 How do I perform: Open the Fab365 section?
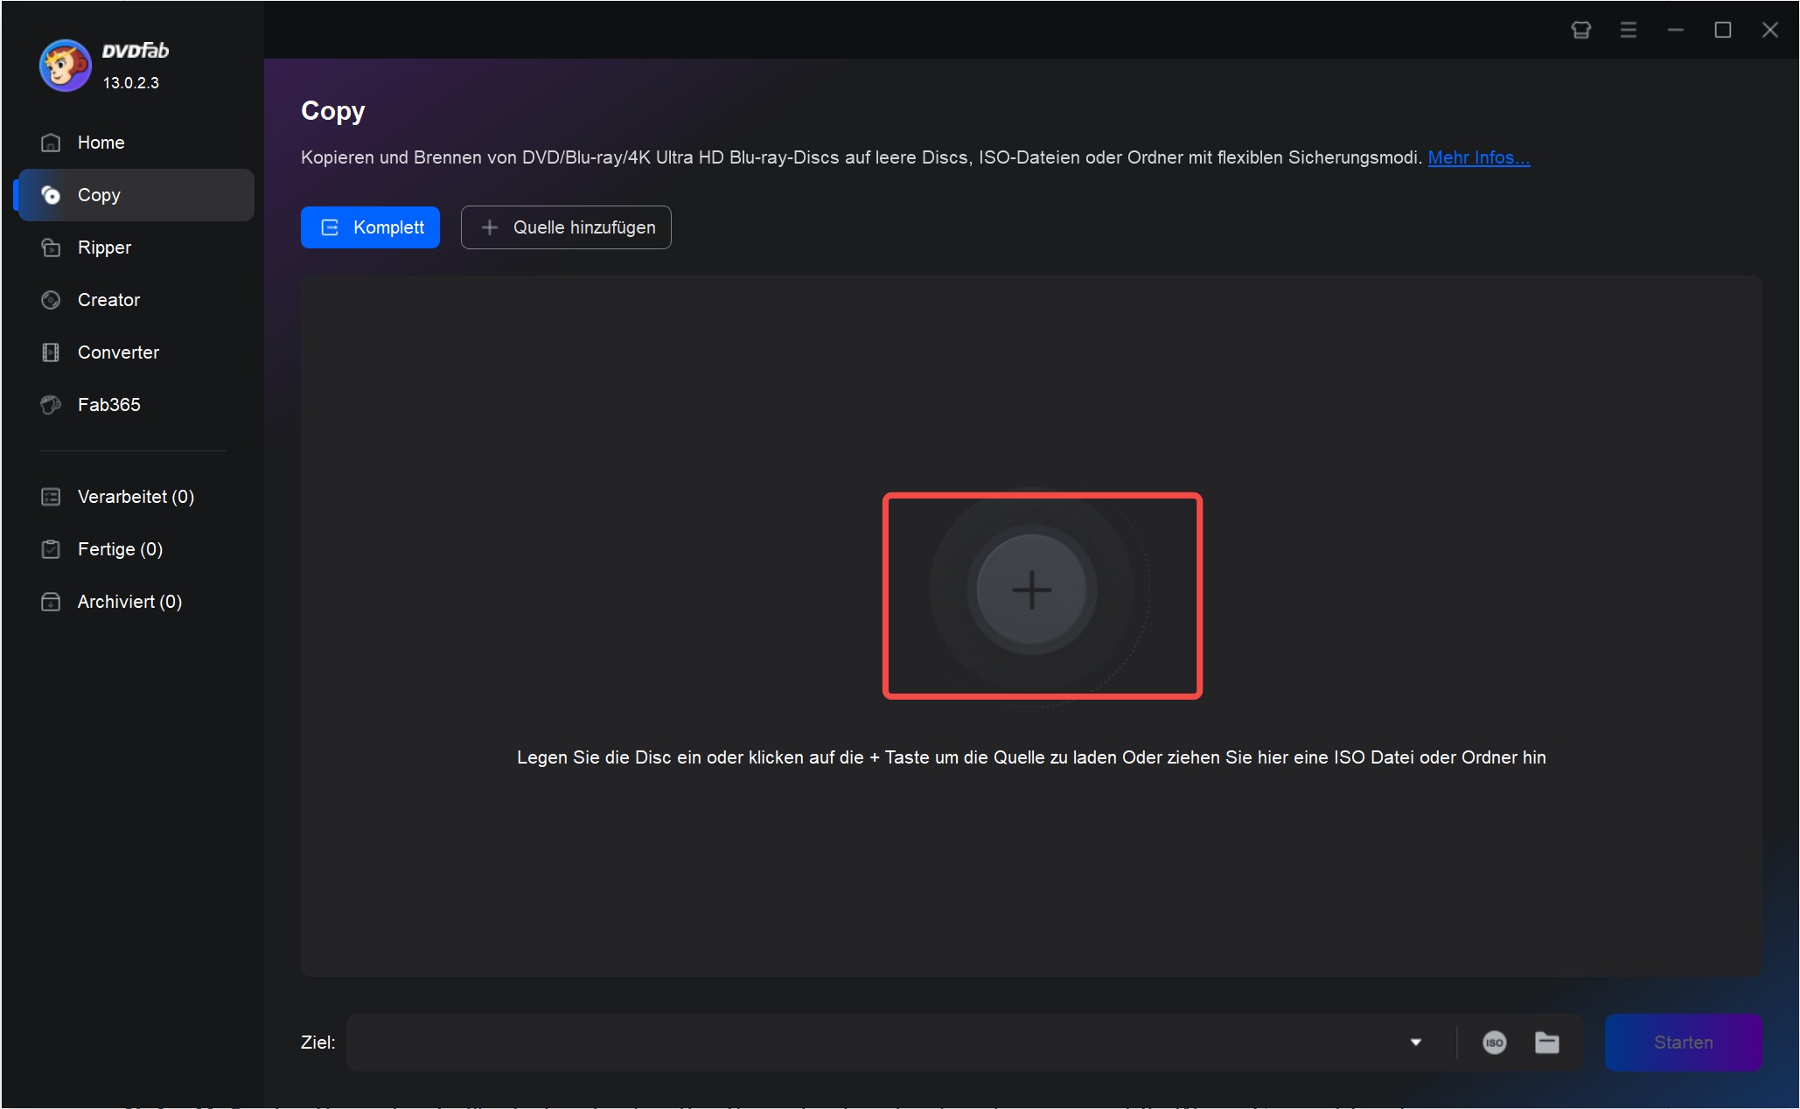click(x=107, y=405)
